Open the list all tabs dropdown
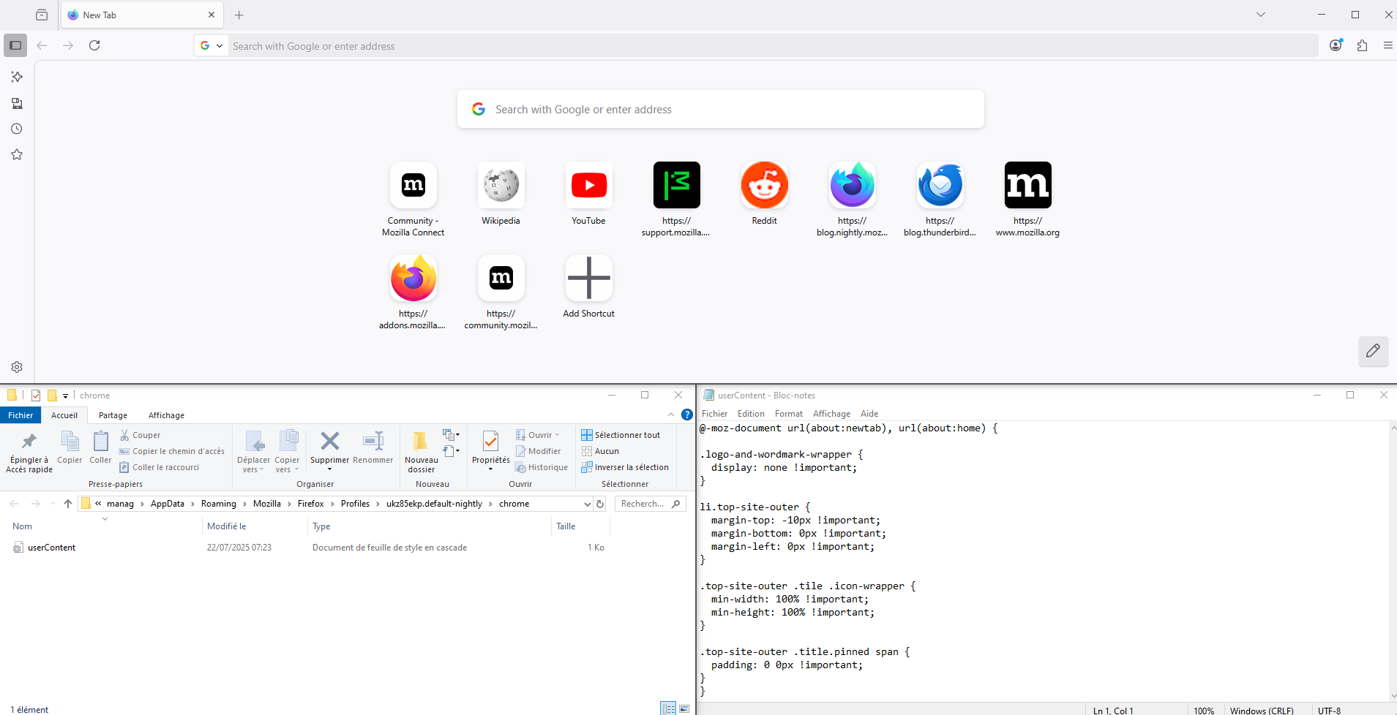 pyautogui.click(x=1260, y=15)
